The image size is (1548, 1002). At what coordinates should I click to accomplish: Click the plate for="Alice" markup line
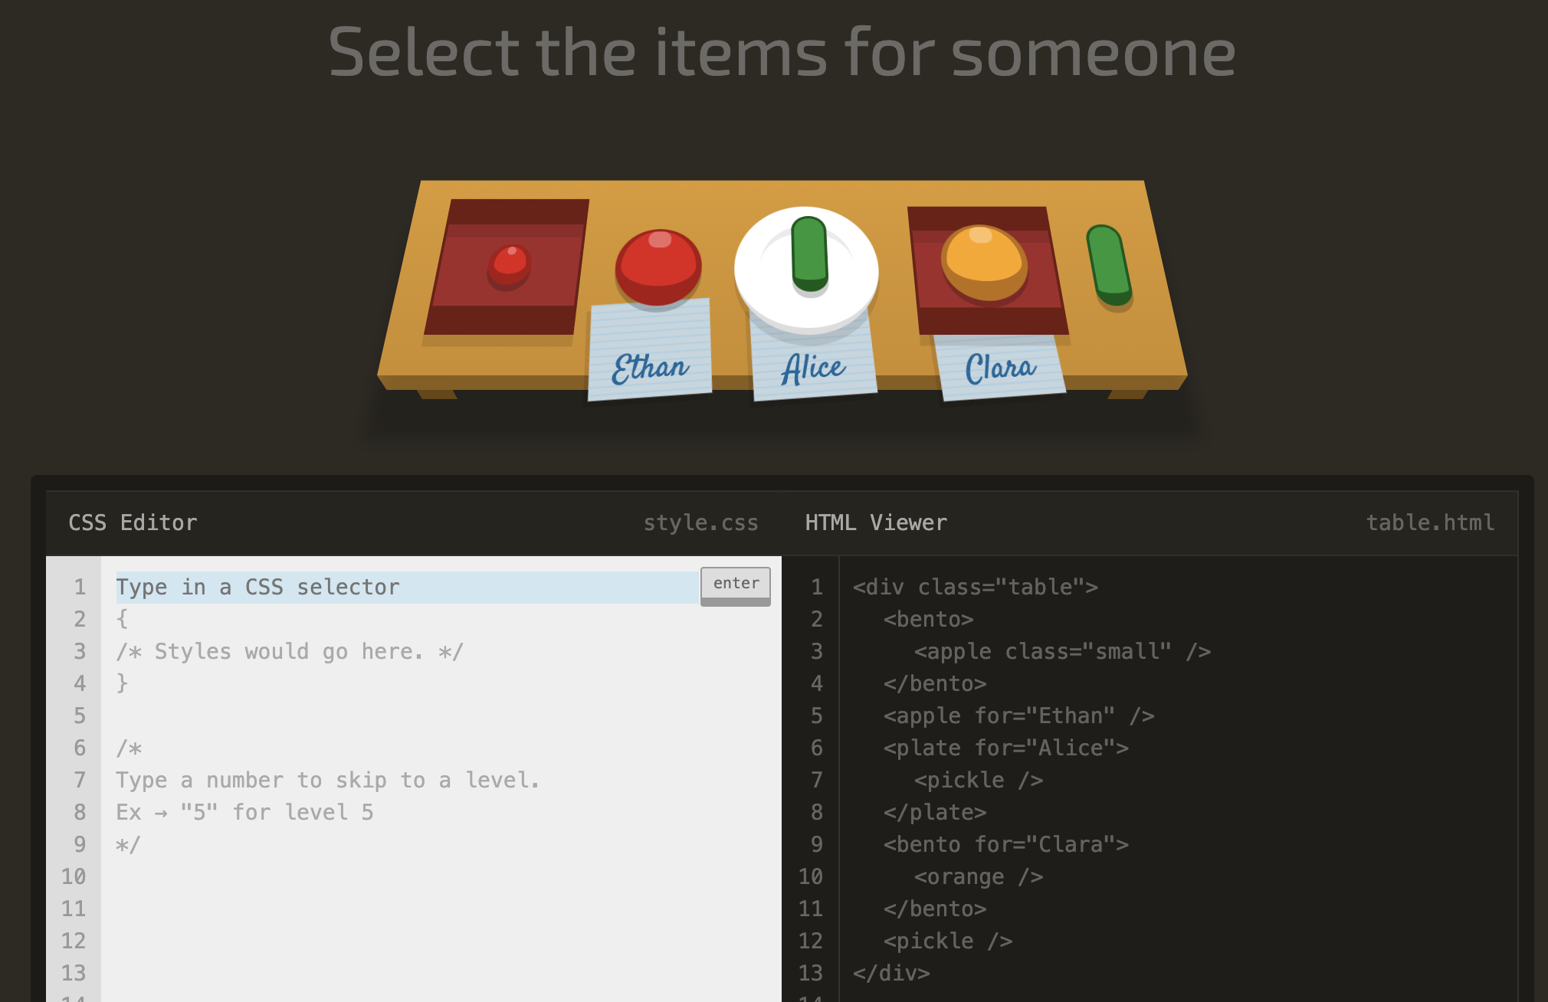(x=1005, y=748)
